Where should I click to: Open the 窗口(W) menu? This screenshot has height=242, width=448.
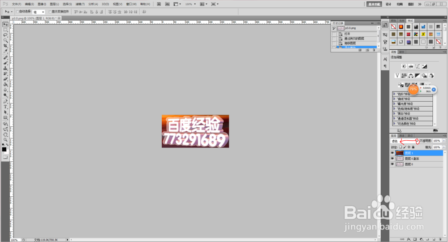[x=131, y=4]
